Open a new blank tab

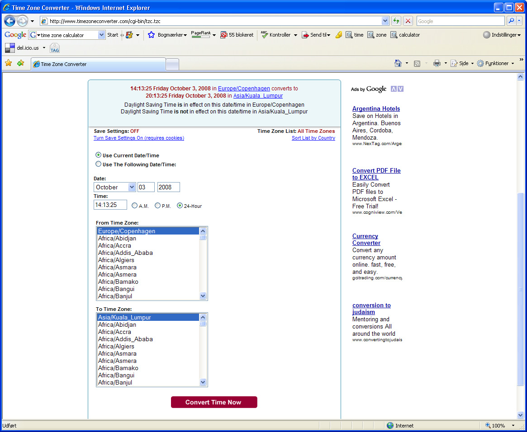(172, 64)
